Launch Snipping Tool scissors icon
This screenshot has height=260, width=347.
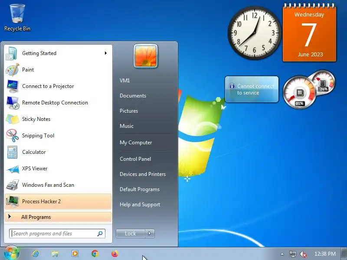coord(12,136)
